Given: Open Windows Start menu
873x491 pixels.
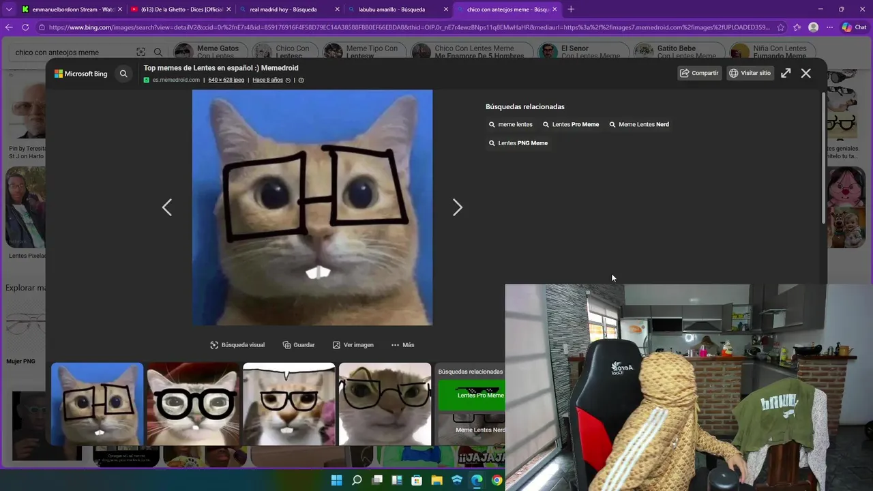Looking at the screenshot, I should point(336,480).
